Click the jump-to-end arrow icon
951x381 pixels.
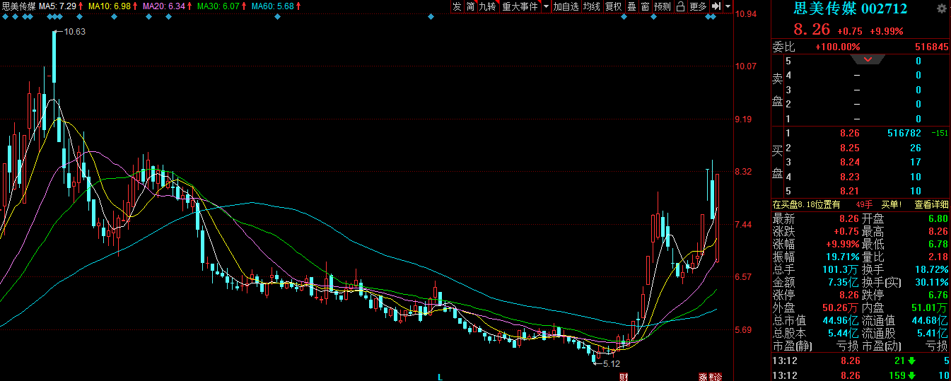(x=716, y=6)
